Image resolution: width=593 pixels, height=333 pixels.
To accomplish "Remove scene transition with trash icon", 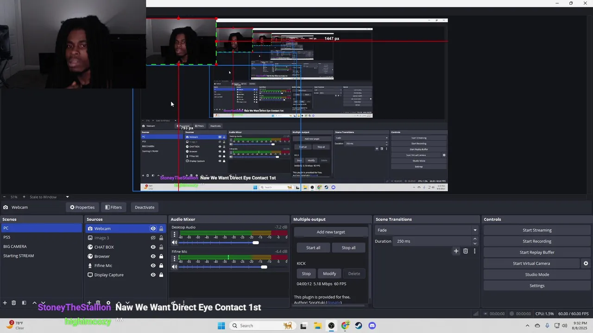I will (x=466, y=251).
